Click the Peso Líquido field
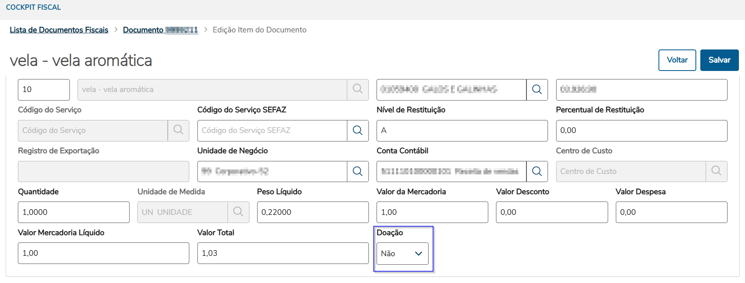The image size is (745, 283). point(312,212)
